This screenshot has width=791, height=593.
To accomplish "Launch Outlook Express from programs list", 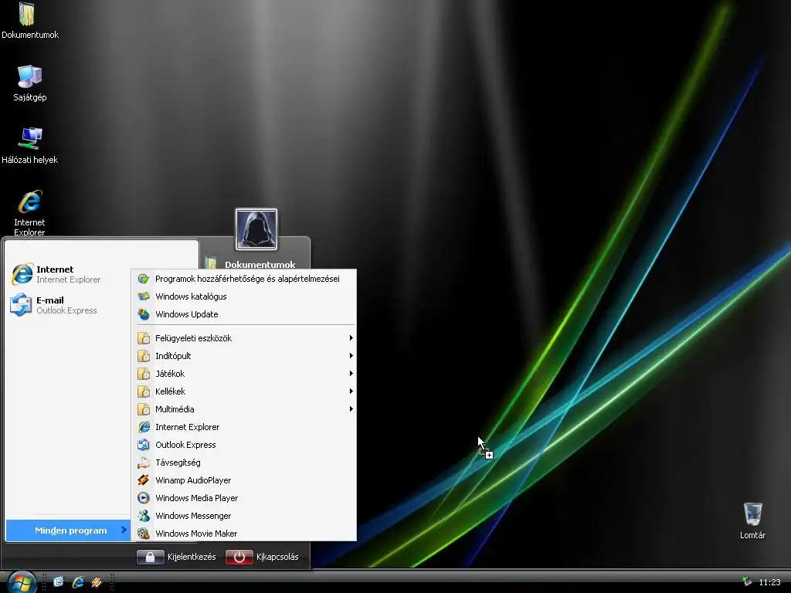I will [x=244, y=445].
